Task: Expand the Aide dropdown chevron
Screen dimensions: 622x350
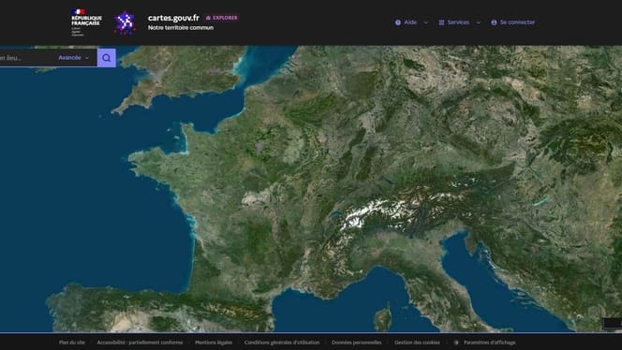Action: point(426,22)
